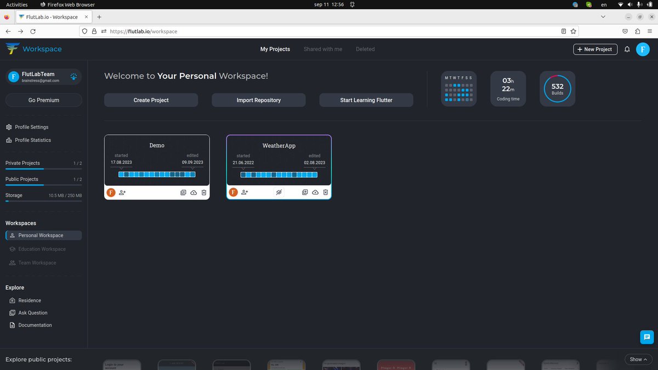Toggle reader view in the address bar

tap(564, 31)
